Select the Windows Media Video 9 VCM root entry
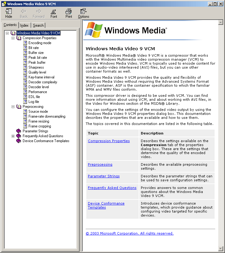The width and height of the screenshot is (225, 253). (38, 33)
